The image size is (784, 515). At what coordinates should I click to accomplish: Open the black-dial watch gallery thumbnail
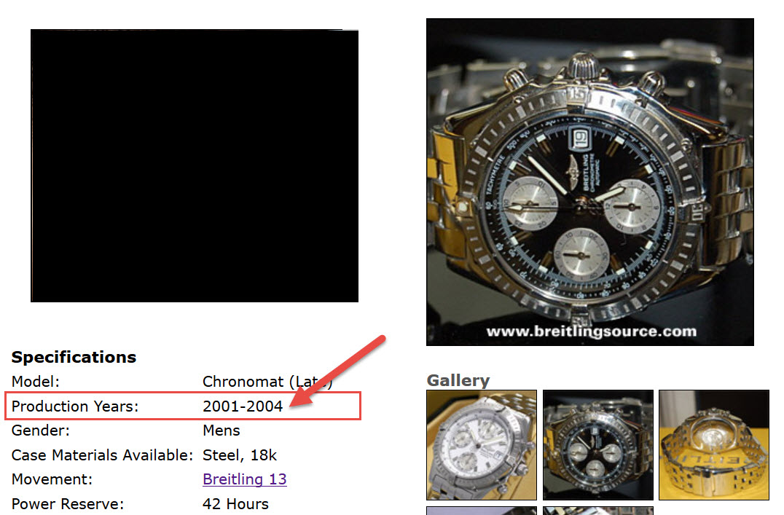pyautogui.click(x=598, y=444)
